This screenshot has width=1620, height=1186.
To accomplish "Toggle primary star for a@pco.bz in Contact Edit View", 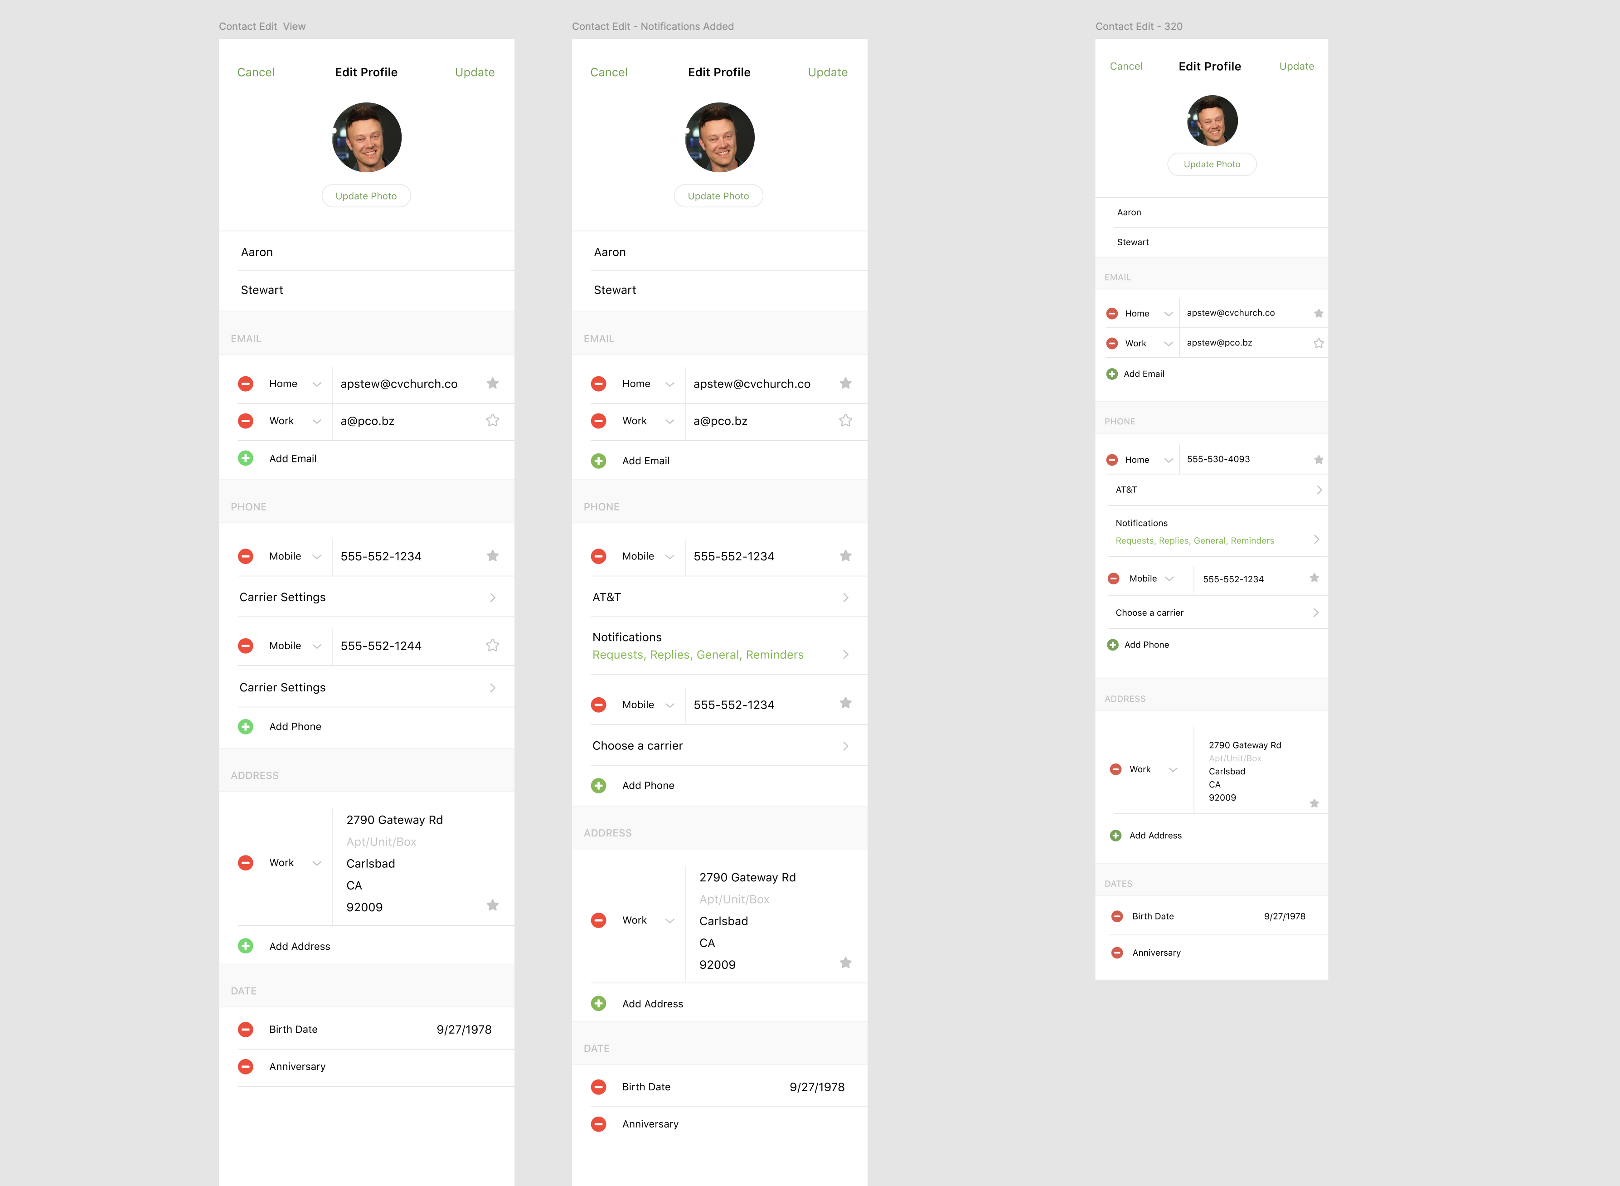I will 492,421.
